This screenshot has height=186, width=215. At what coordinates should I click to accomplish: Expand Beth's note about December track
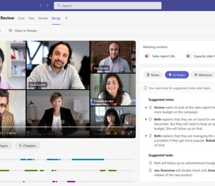(x=146, y=120)
